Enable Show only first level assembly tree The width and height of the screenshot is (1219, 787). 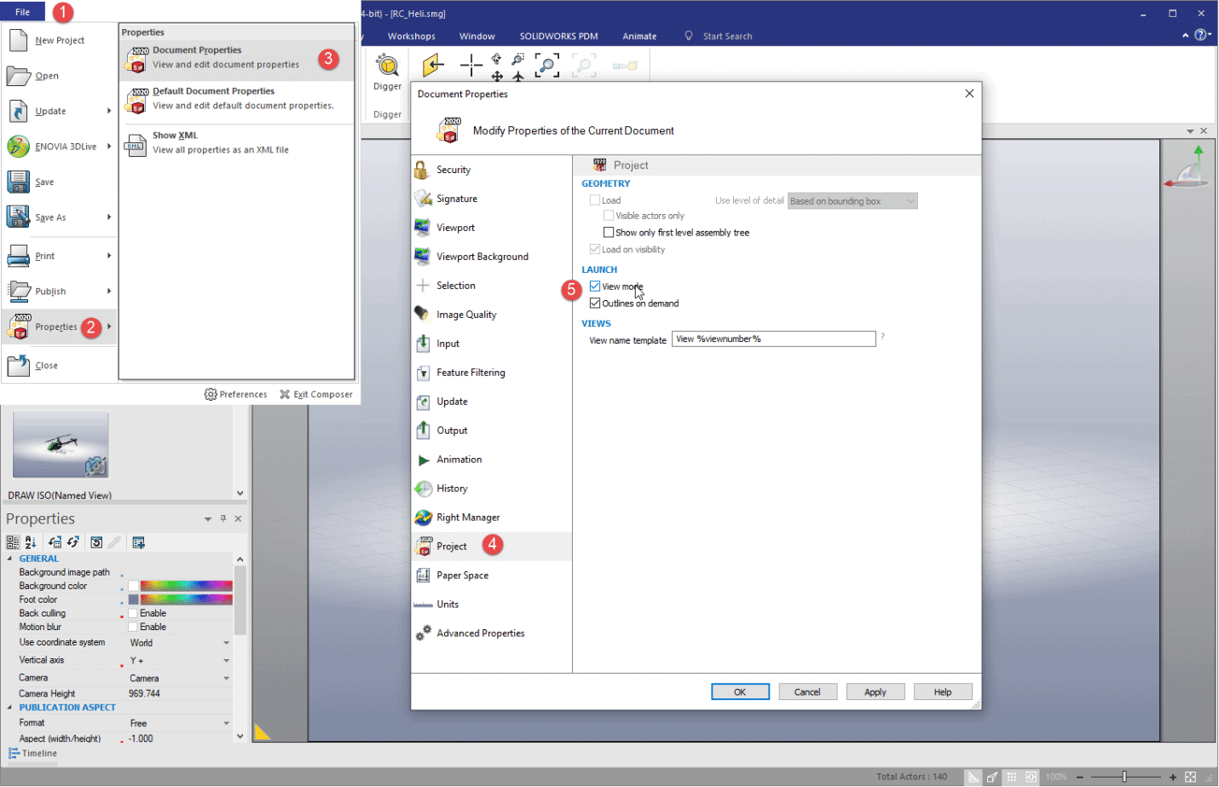pyautogui.click(x=609, y=233)
